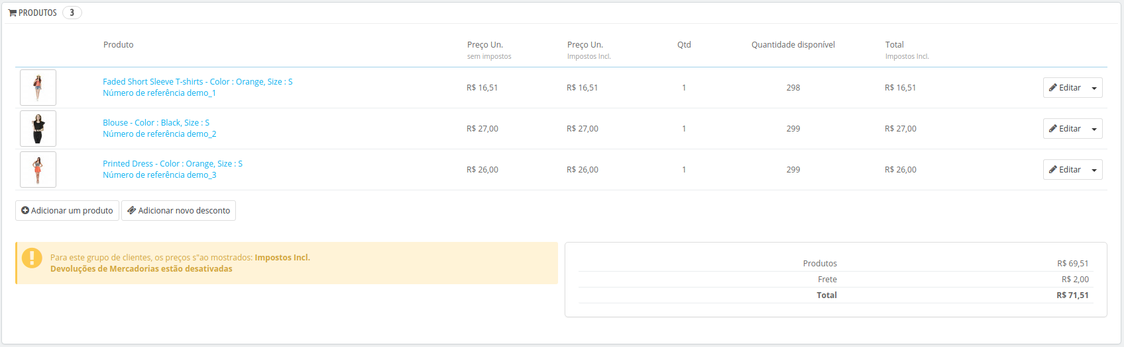The height and width of the screenshot is (347, 1124).
Task: Expand dropdown arrow next to Editar for Blouse
Action: tap(1094, 129)
